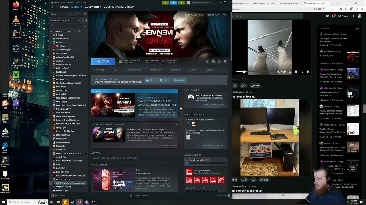Open Hitman Community Hub link

click(134, 70)
